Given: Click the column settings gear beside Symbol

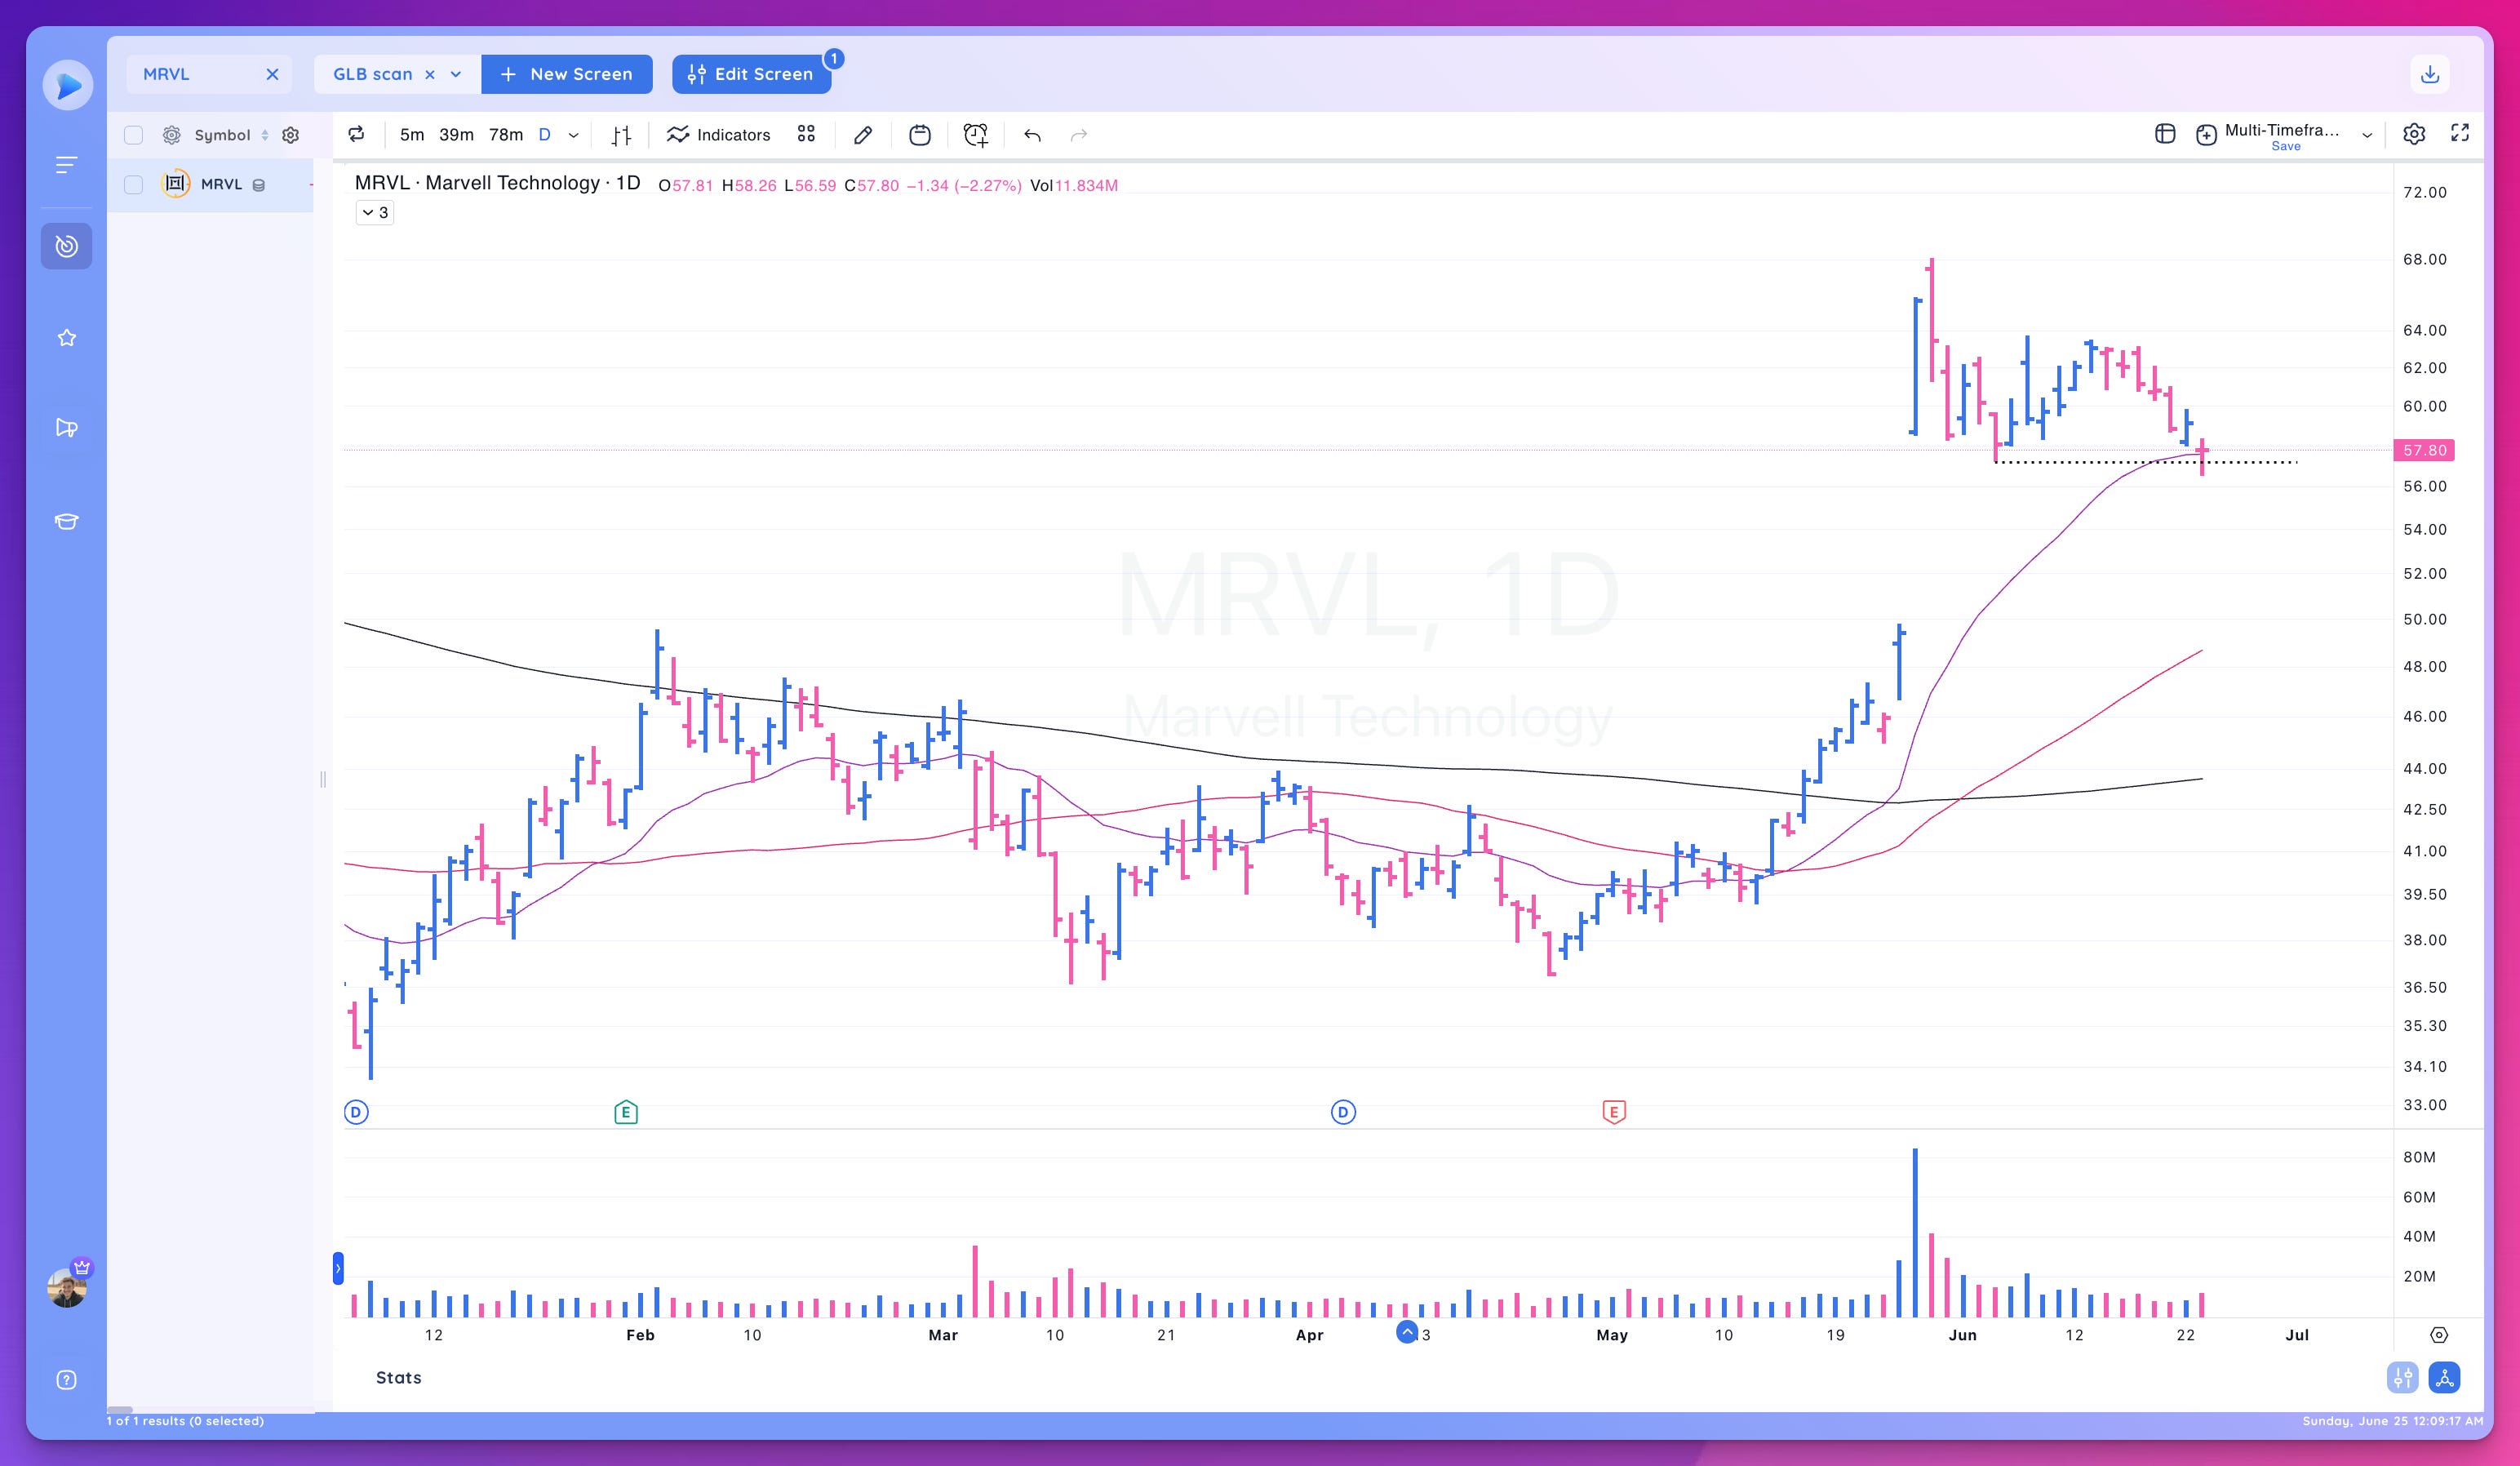Looking at the screenshot, I should (x=291, y=135).
